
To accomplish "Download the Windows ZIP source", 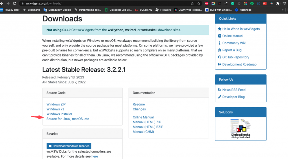I will coord(56,104).
